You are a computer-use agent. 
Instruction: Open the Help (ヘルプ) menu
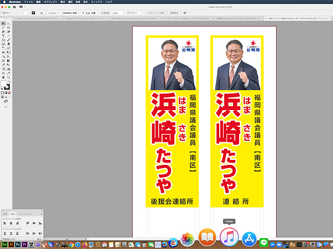coord(109,2)
